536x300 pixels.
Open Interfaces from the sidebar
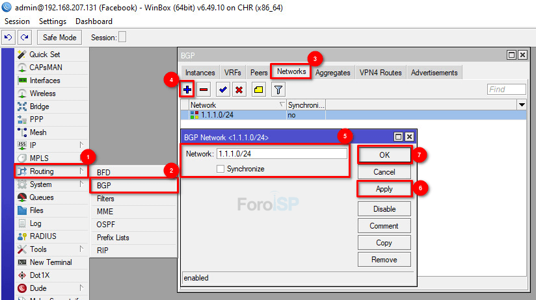45,81
